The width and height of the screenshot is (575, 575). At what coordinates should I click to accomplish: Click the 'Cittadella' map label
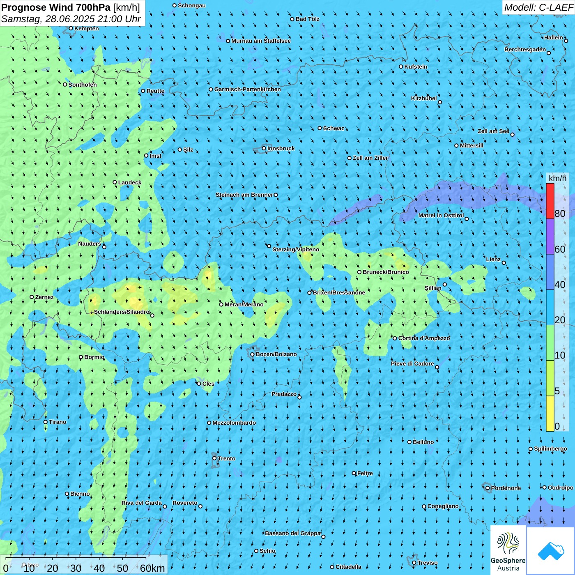348,567
